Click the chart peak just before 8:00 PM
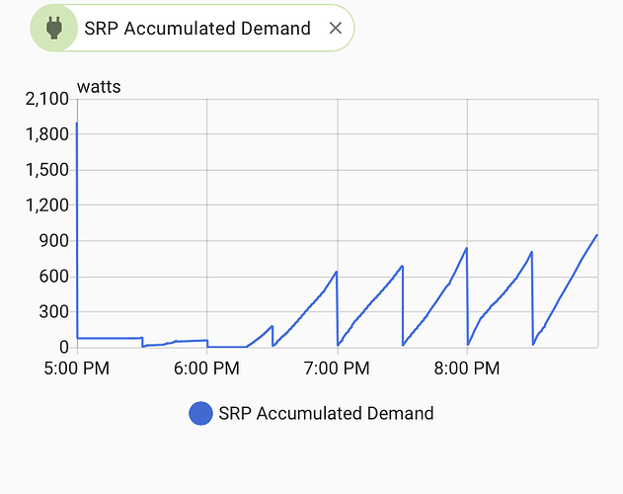 [466, 248]
